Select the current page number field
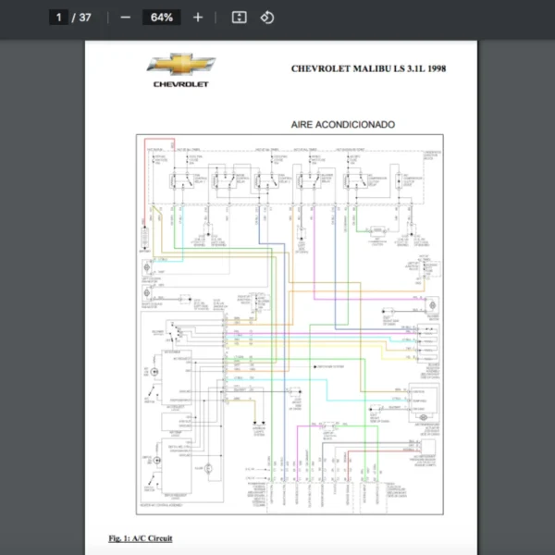This screenshot has height=555, width=555. pyautogui.click(x=58, y=18)
